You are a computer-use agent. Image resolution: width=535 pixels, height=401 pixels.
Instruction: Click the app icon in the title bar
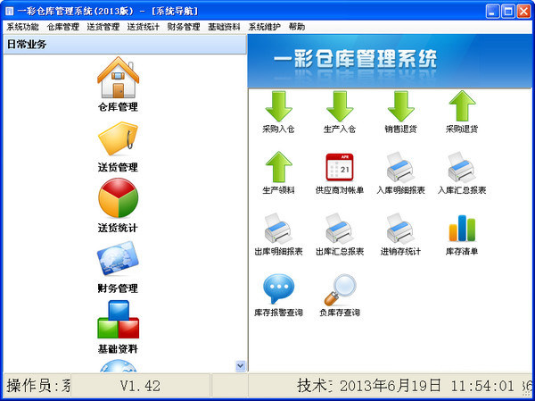coord(9,12)
